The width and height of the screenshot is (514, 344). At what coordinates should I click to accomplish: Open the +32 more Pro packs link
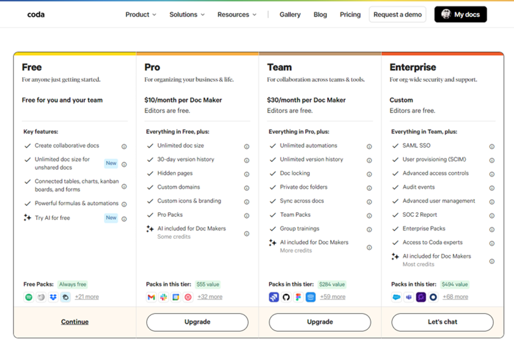[x=210, y=297]
